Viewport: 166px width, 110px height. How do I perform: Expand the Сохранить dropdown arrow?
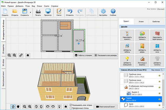point(31,12)
